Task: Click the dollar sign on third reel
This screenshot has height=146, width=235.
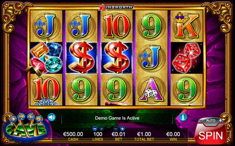Action: [x=117, y=58]
